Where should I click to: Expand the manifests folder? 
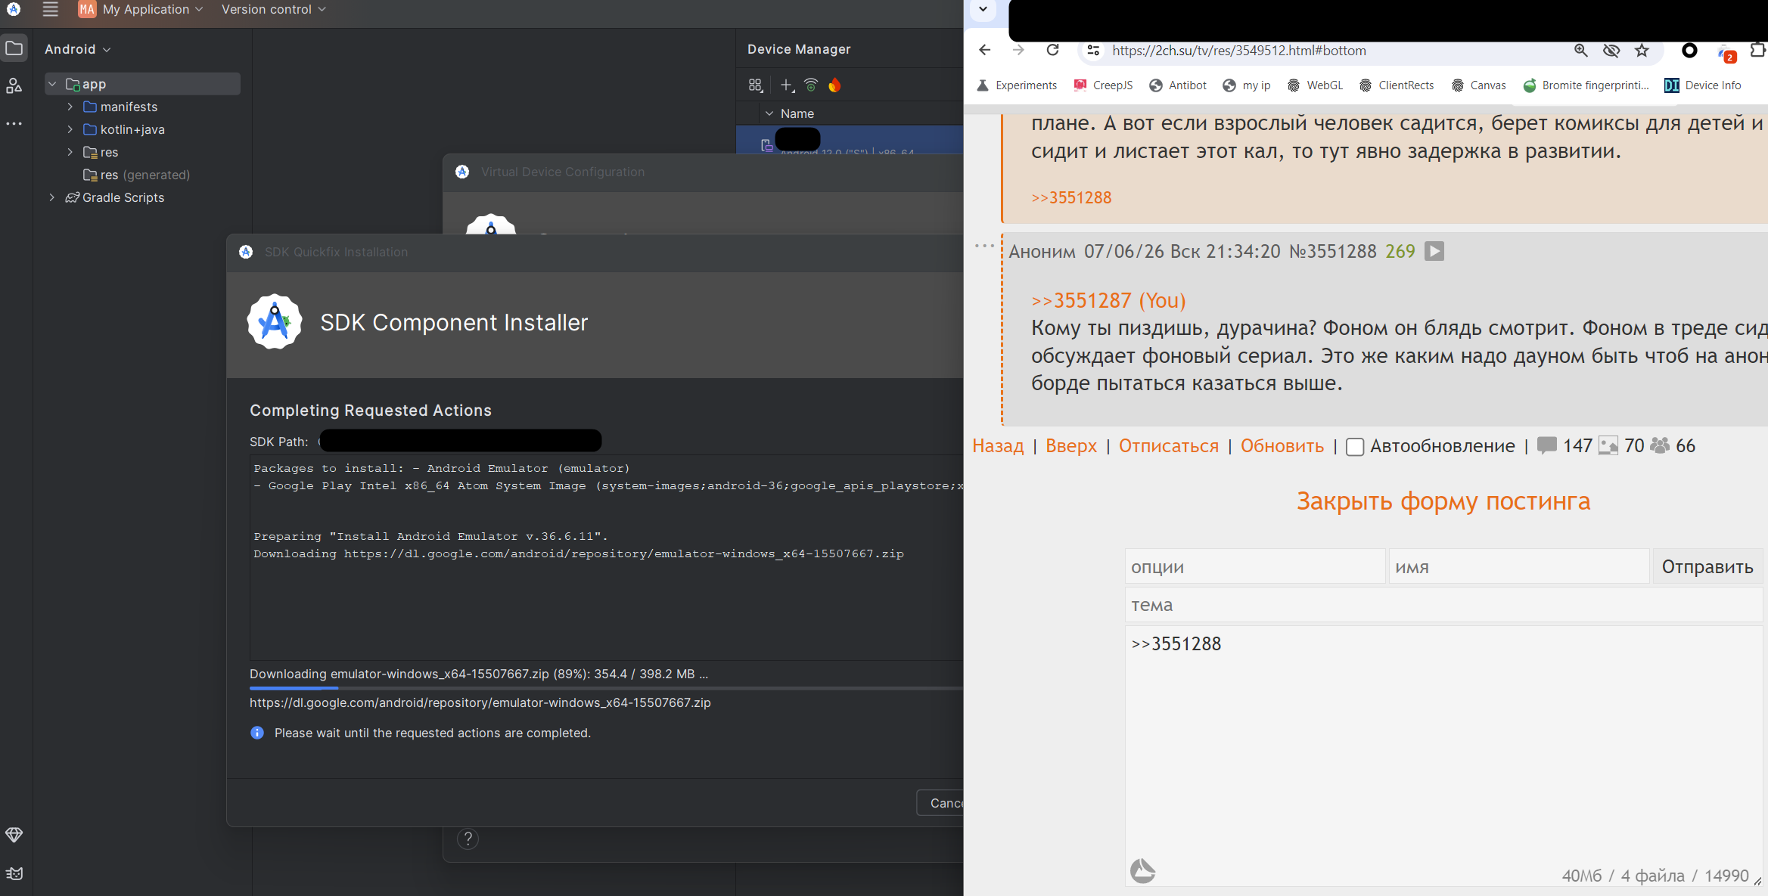tap(70, 107)
